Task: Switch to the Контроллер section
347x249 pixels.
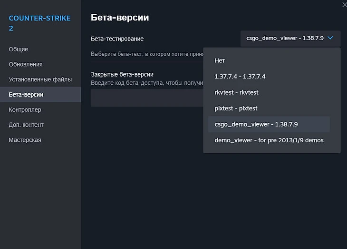Action: point(25,110)
